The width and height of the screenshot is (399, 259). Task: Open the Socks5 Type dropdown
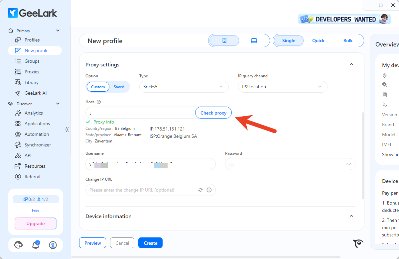pyautogui.click(x=184, y=87)
